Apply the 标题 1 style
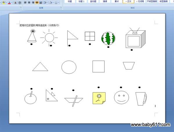The height and width of the screenshot is (132, 174). click(82, 1)
